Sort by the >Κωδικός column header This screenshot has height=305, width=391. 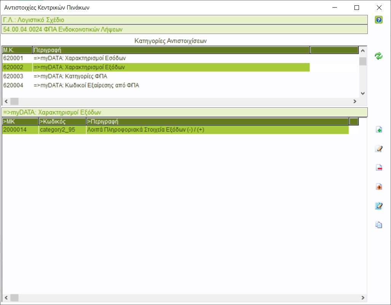click(62, 122)
